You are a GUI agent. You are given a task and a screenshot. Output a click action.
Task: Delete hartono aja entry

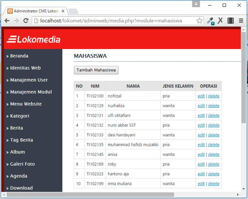pos(214,174)
